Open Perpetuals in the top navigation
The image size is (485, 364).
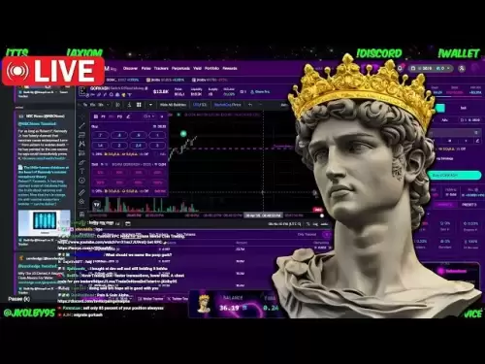180,68
